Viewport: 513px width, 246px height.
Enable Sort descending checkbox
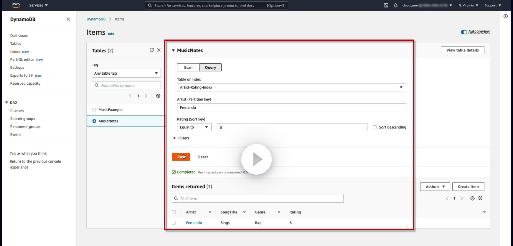(375, 127)
